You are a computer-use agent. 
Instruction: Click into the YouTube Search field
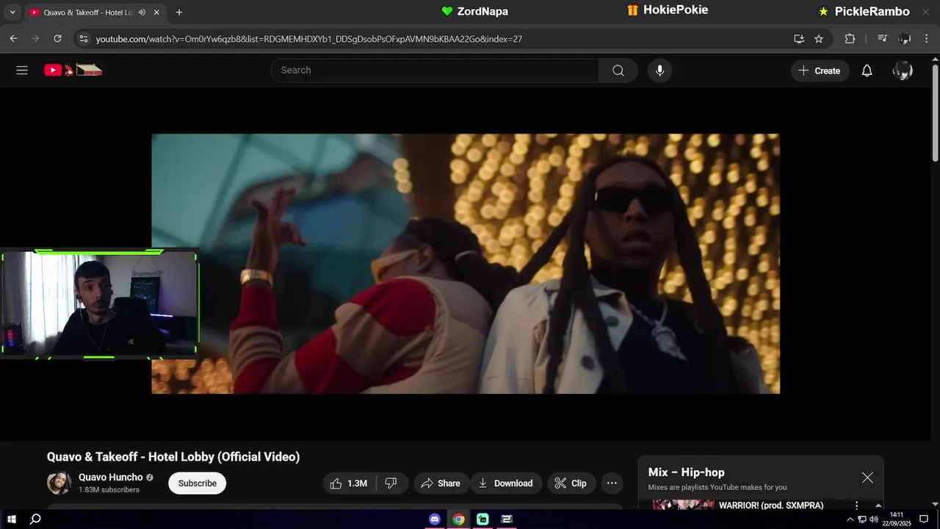[x=435, y=71]
